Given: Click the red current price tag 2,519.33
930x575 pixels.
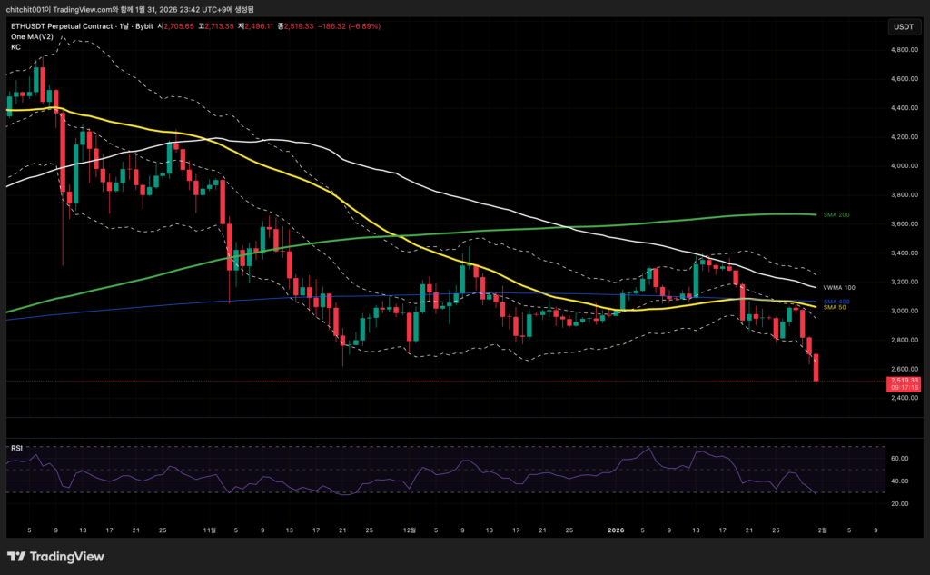Looking at the screenshot, I should click(x=903, y=381).
